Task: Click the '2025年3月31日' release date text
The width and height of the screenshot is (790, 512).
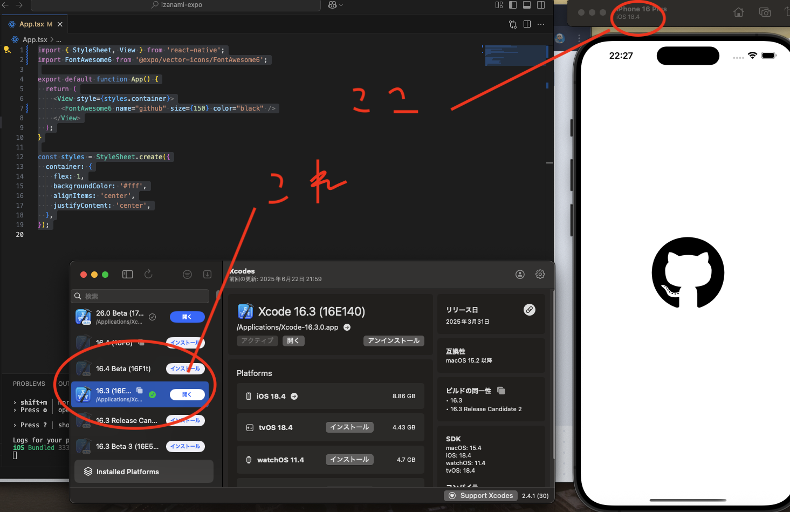Action: (468, 322)
